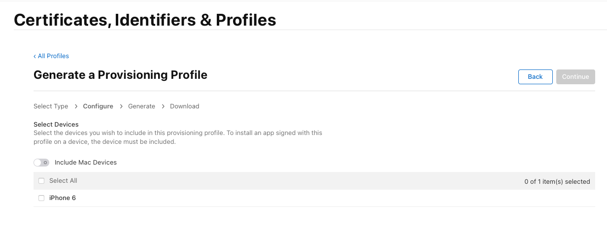Click the iPhone 6 device name

(x=63, y=198)
